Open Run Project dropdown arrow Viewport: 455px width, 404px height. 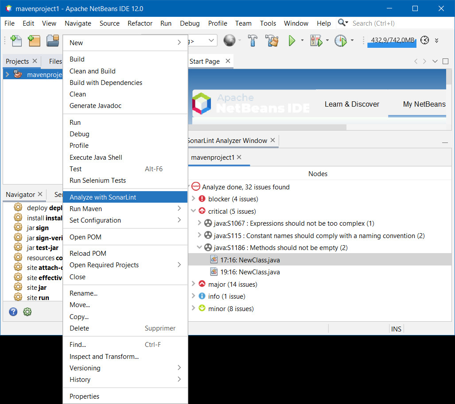click(x=302, y=40)
